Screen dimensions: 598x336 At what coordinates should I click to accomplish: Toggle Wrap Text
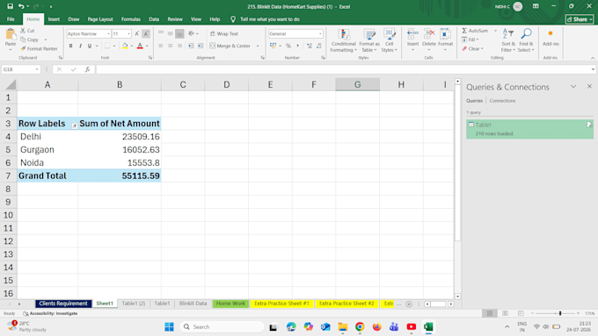coord(224,34)
